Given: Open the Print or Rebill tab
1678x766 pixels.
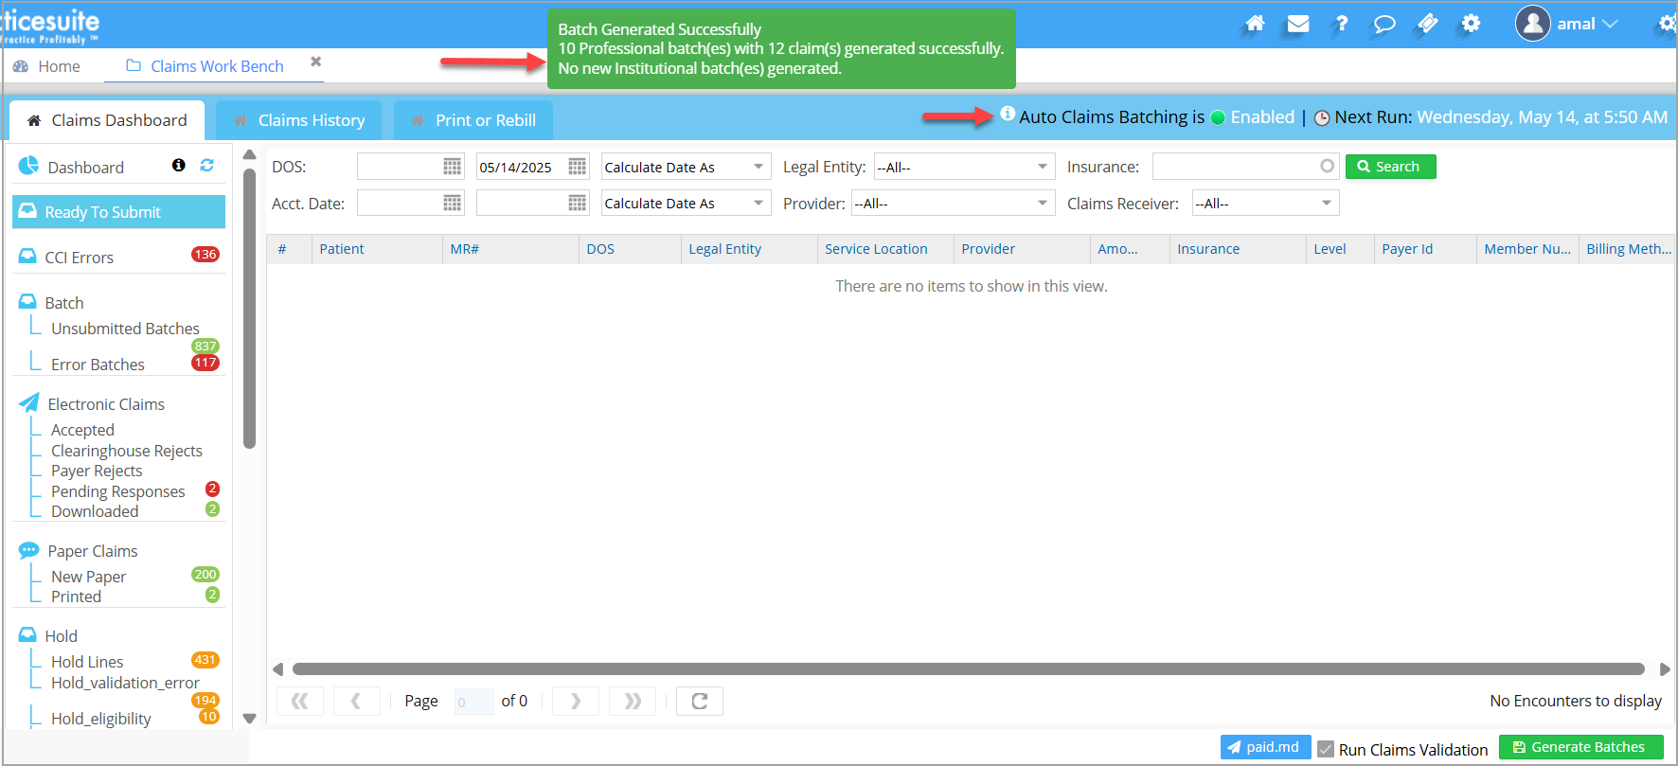Looking at the screenshot, I should click(473, 120).
